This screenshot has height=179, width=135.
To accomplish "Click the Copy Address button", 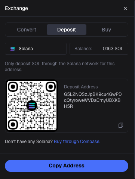I will (x=67, y=166).
